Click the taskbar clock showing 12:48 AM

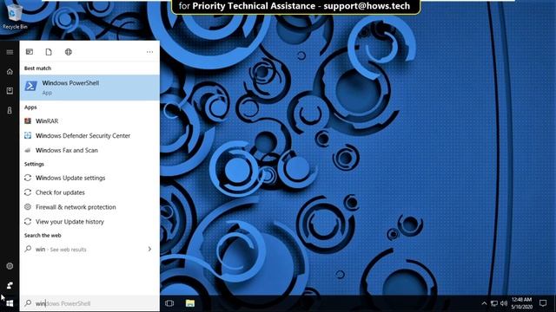click(x=521, y=303)
